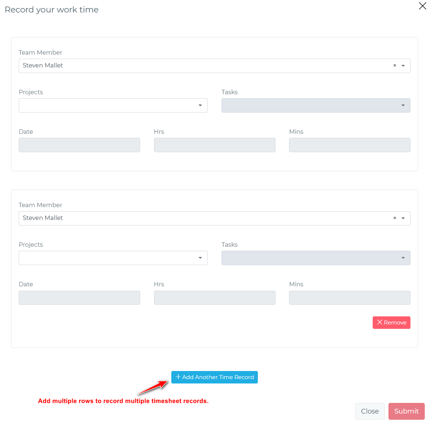
Task: Expand the first Team Member dropdown arrow
Action: 403,66
